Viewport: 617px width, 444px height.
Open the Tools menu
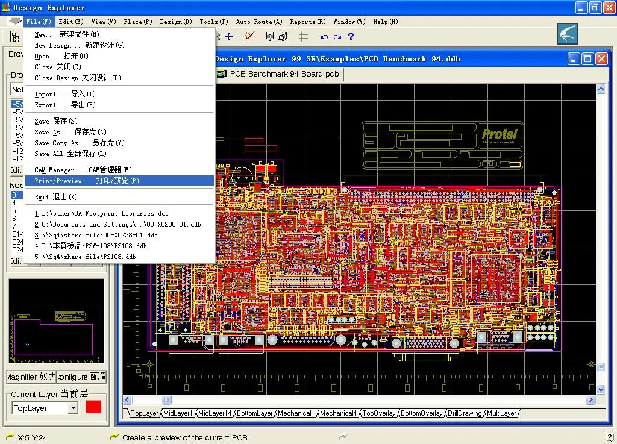click(214, 22)
